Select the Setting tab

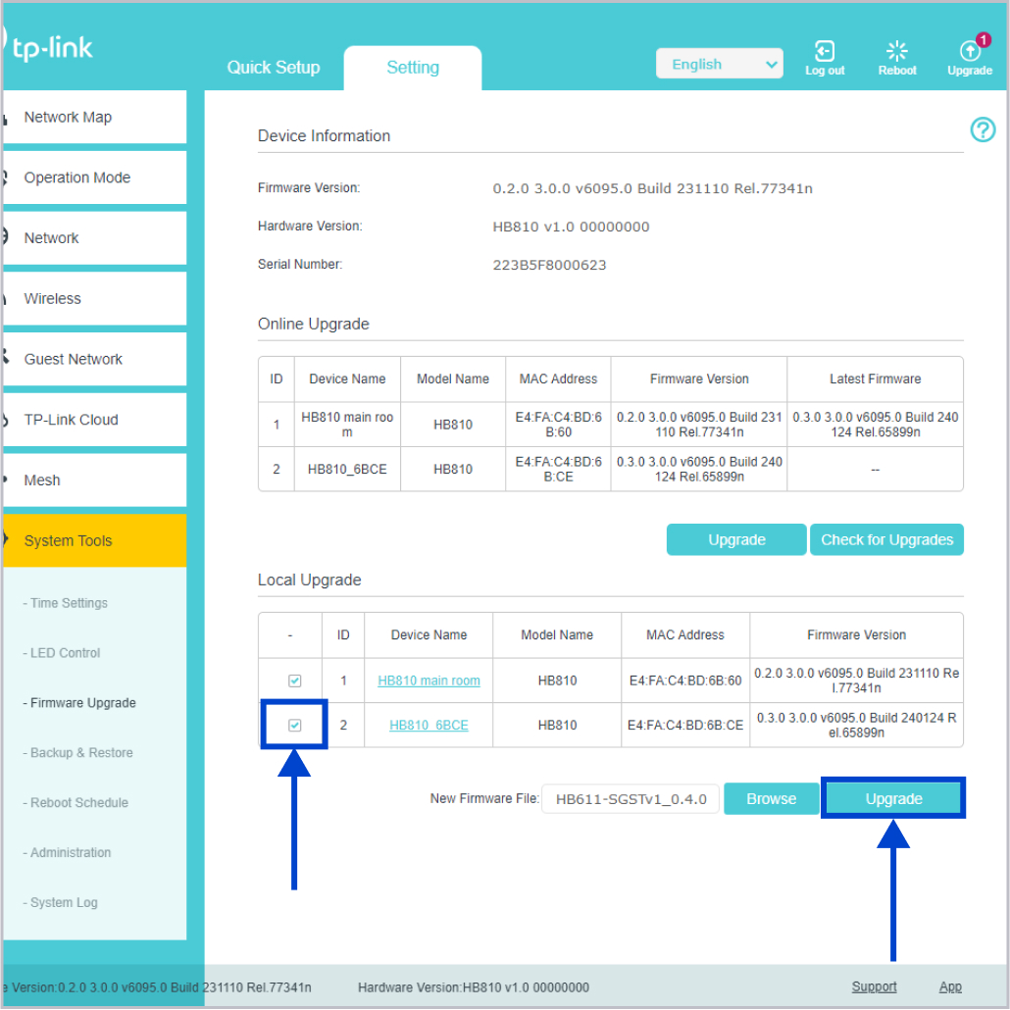point(413,67)
